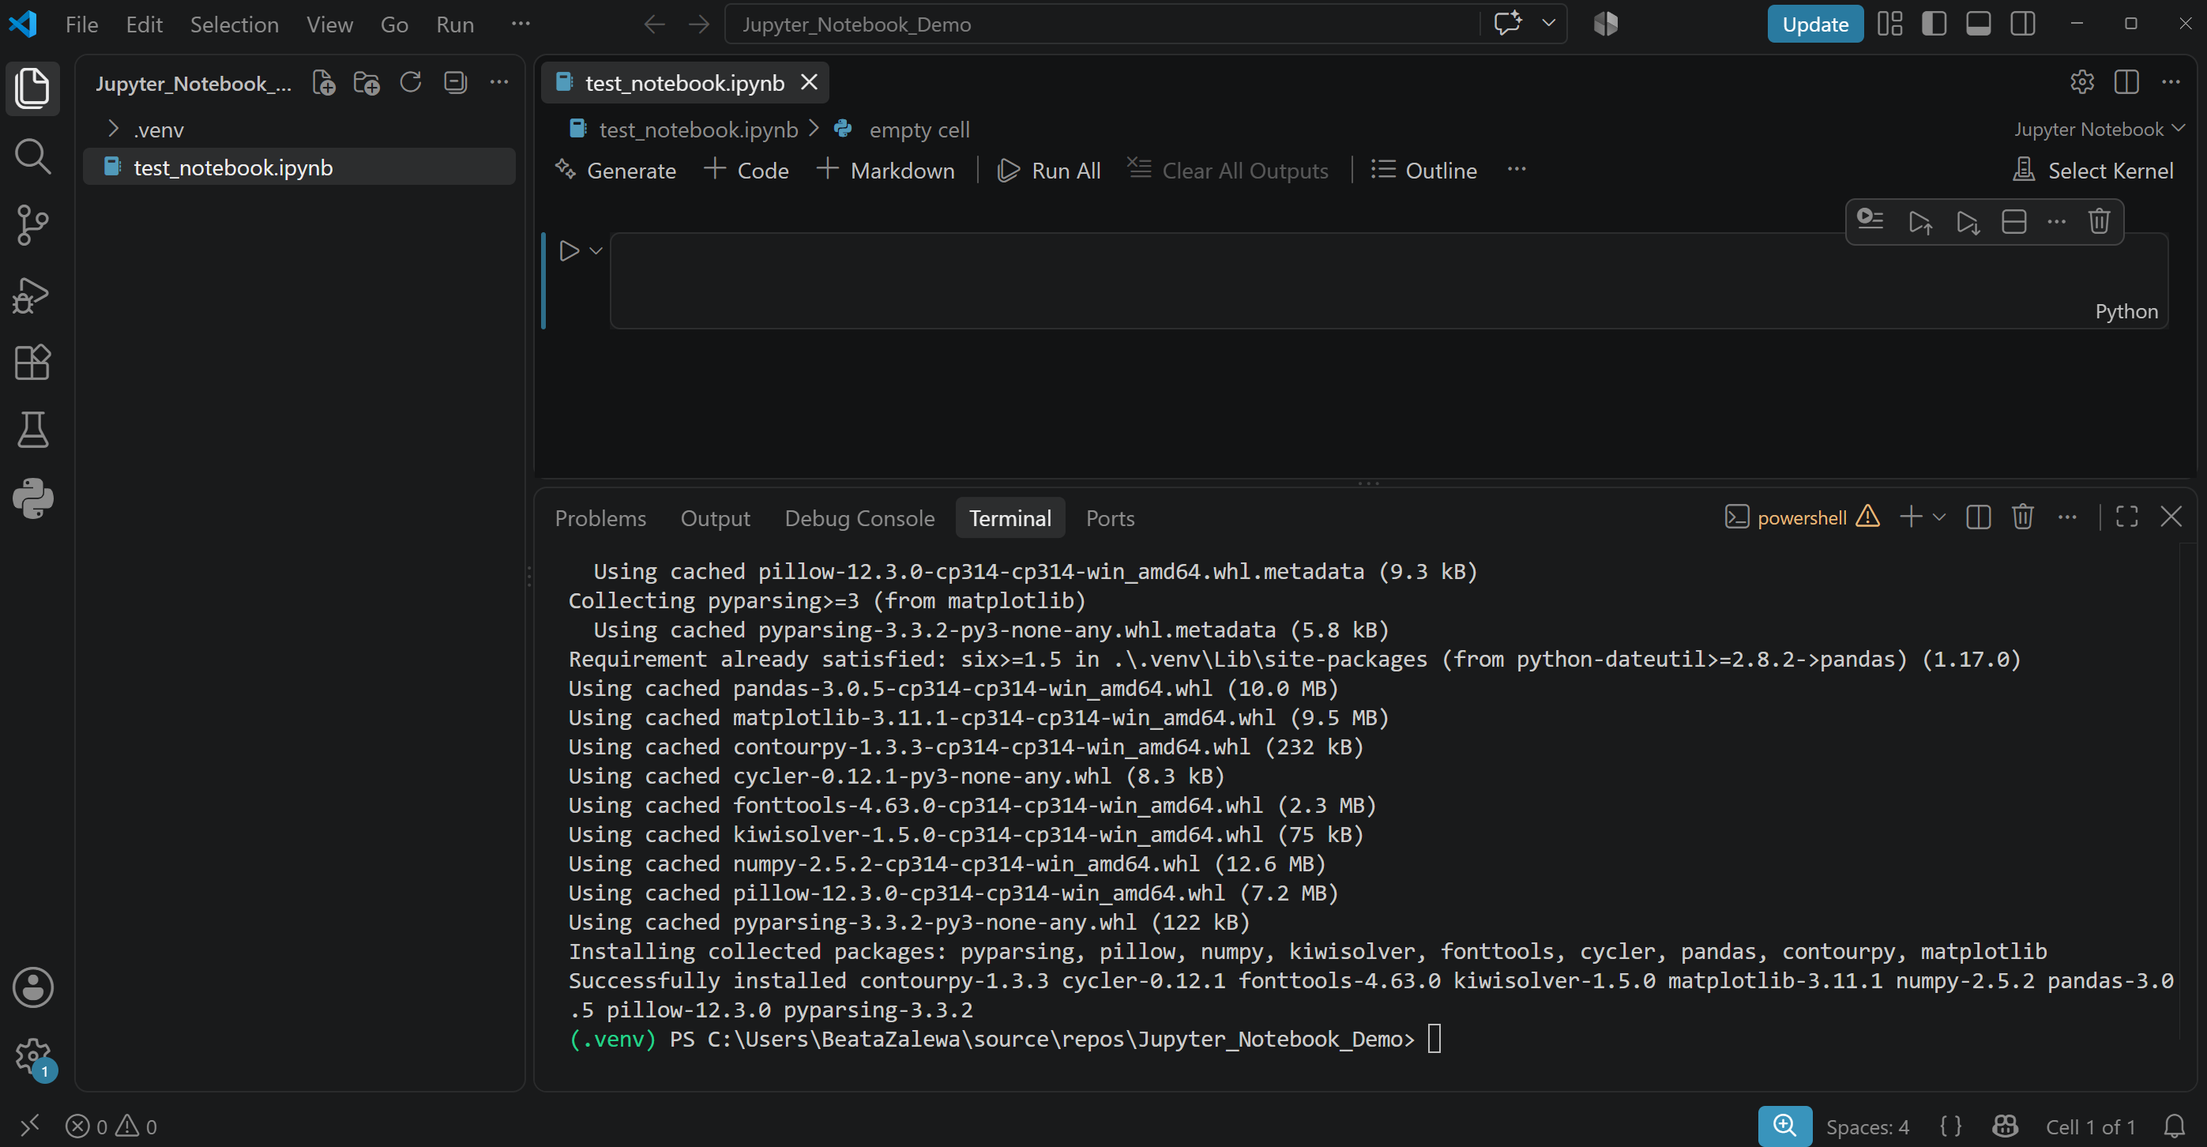Open the Python environments view
2207x1147 pixels.
[32, 498]
